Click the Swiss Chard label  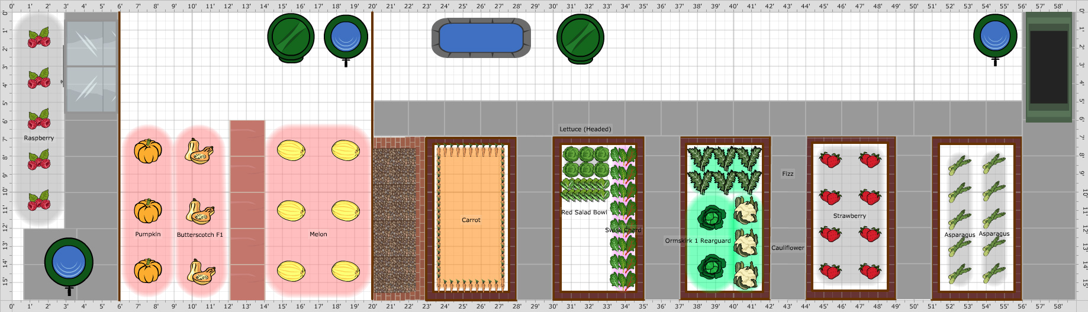tap(623, 230)
